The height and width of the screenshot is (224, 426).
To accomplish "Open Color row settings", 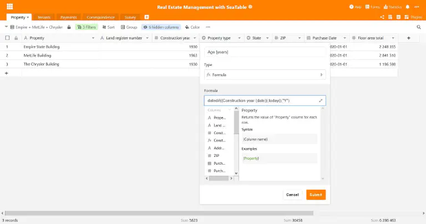I will pyautogui.click(x=192, y=27).
